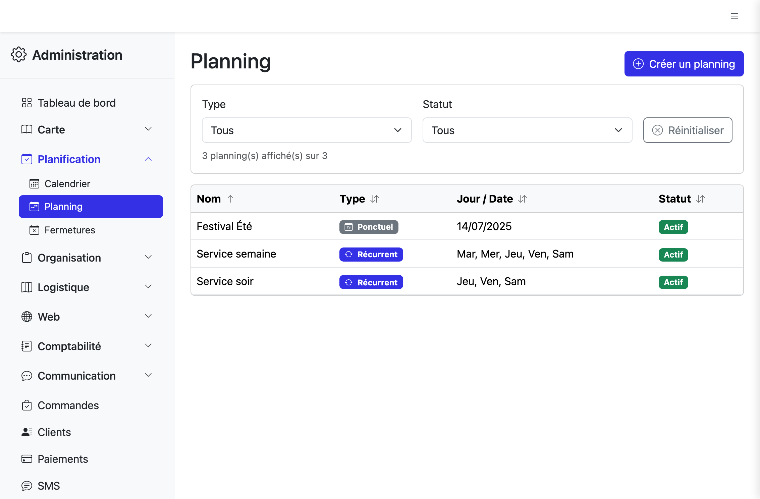Click the Planning page heading
Screen dimensions: 760x499
pyautogui.click(x=231, y=62)
